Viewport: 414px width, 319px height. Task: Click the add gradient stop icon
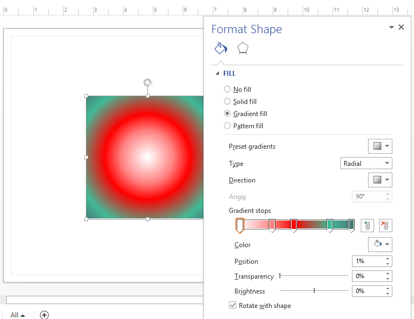[x=366, y=225]
